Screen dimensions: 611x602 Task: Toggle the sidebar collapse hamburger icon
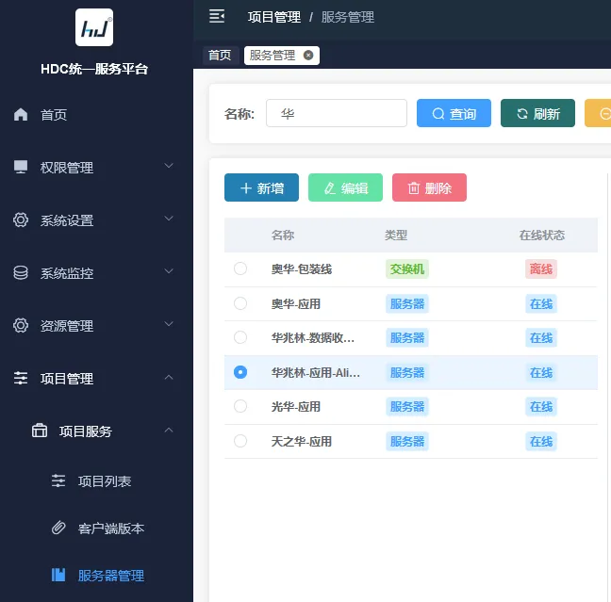point(217,16)
